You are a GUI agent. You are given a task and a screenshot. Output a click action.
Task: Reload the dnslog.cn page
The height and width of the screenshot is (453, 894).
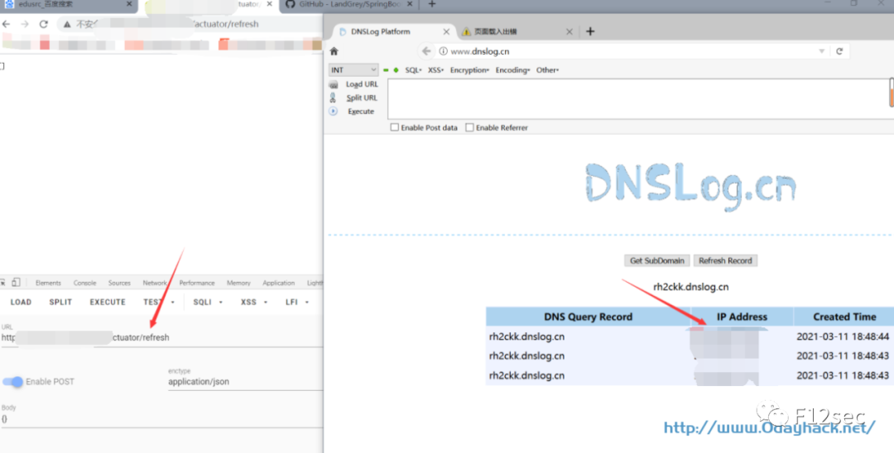coord(839,51)
